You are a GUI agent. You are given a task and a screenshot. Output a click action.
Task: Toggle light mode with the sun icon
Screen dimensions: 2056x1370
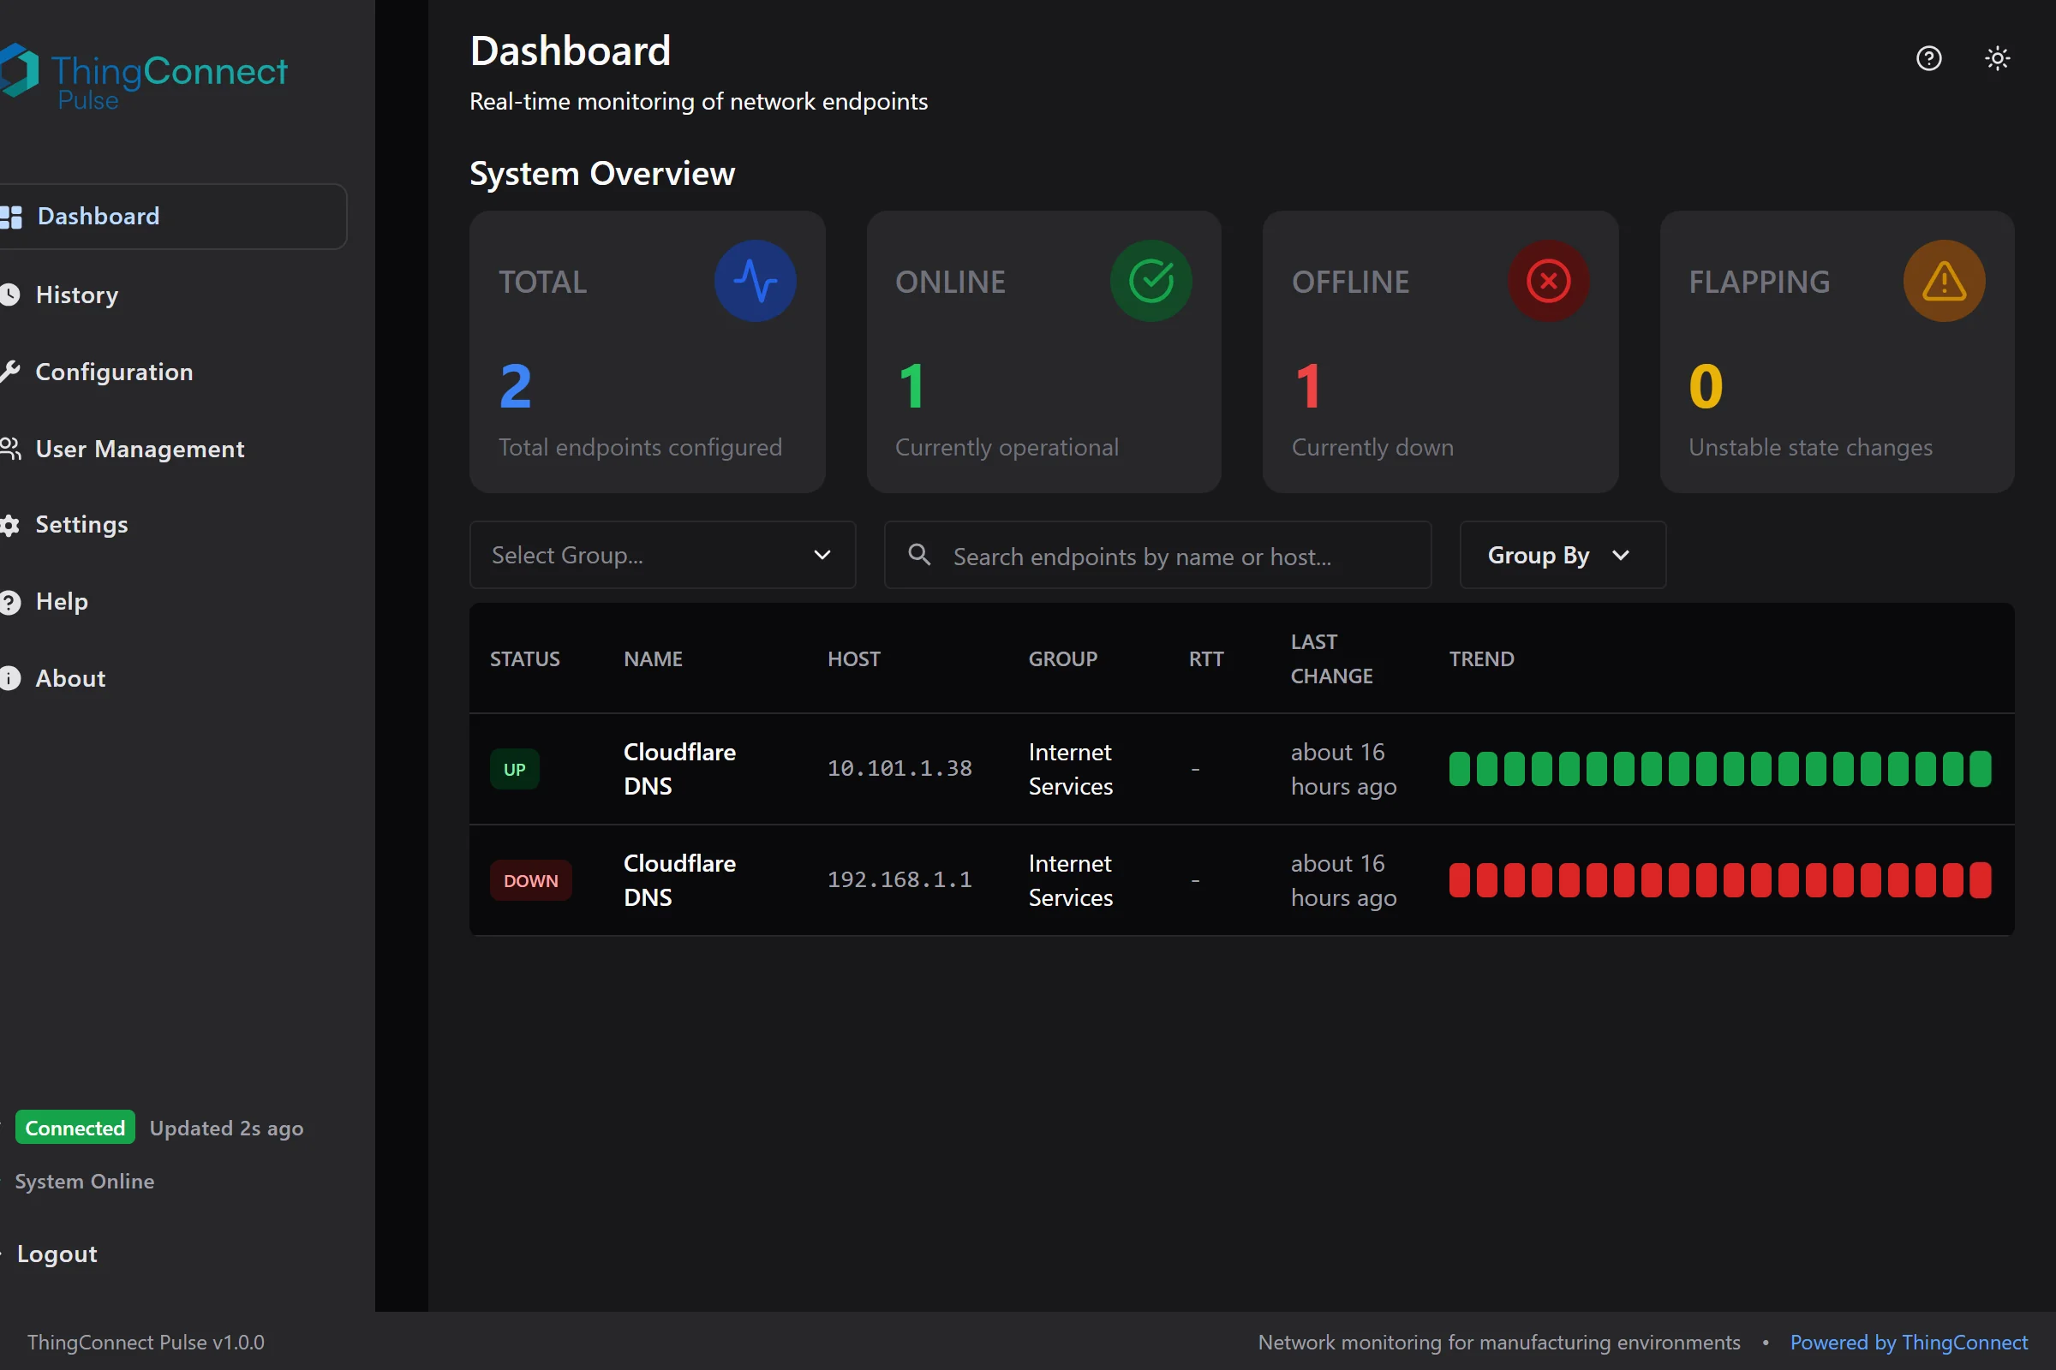click(1998, 57)
